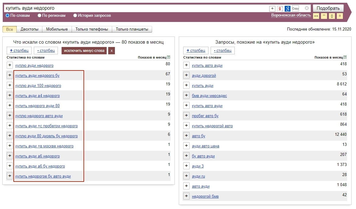Click the plus next to "авто бу"
The image size is (356, 209).
point(186,136)
